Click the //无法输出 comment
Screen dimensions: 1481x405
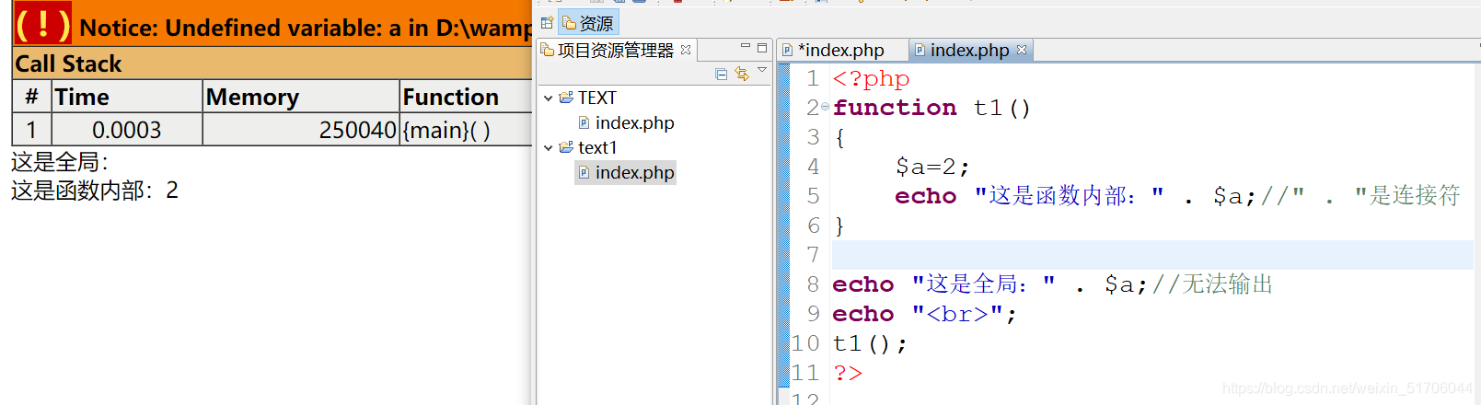point(1212,284)
